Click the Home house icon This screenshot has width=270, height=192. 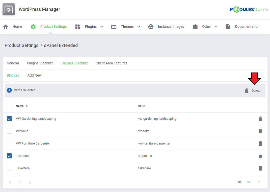coord(6,27)
